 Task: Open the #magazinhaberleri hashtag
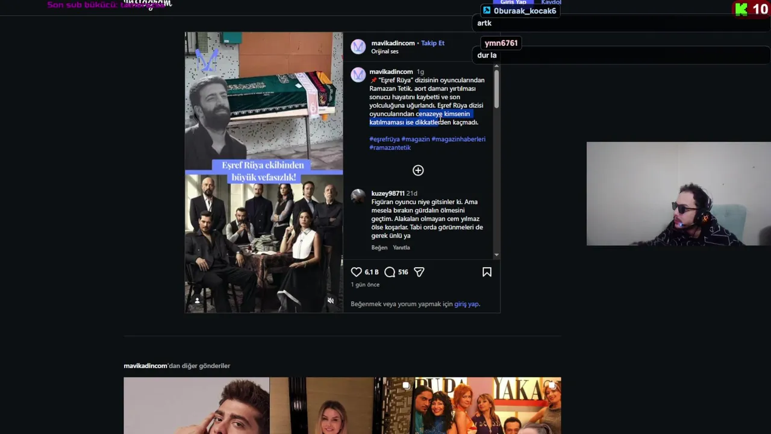click(458, 139)
